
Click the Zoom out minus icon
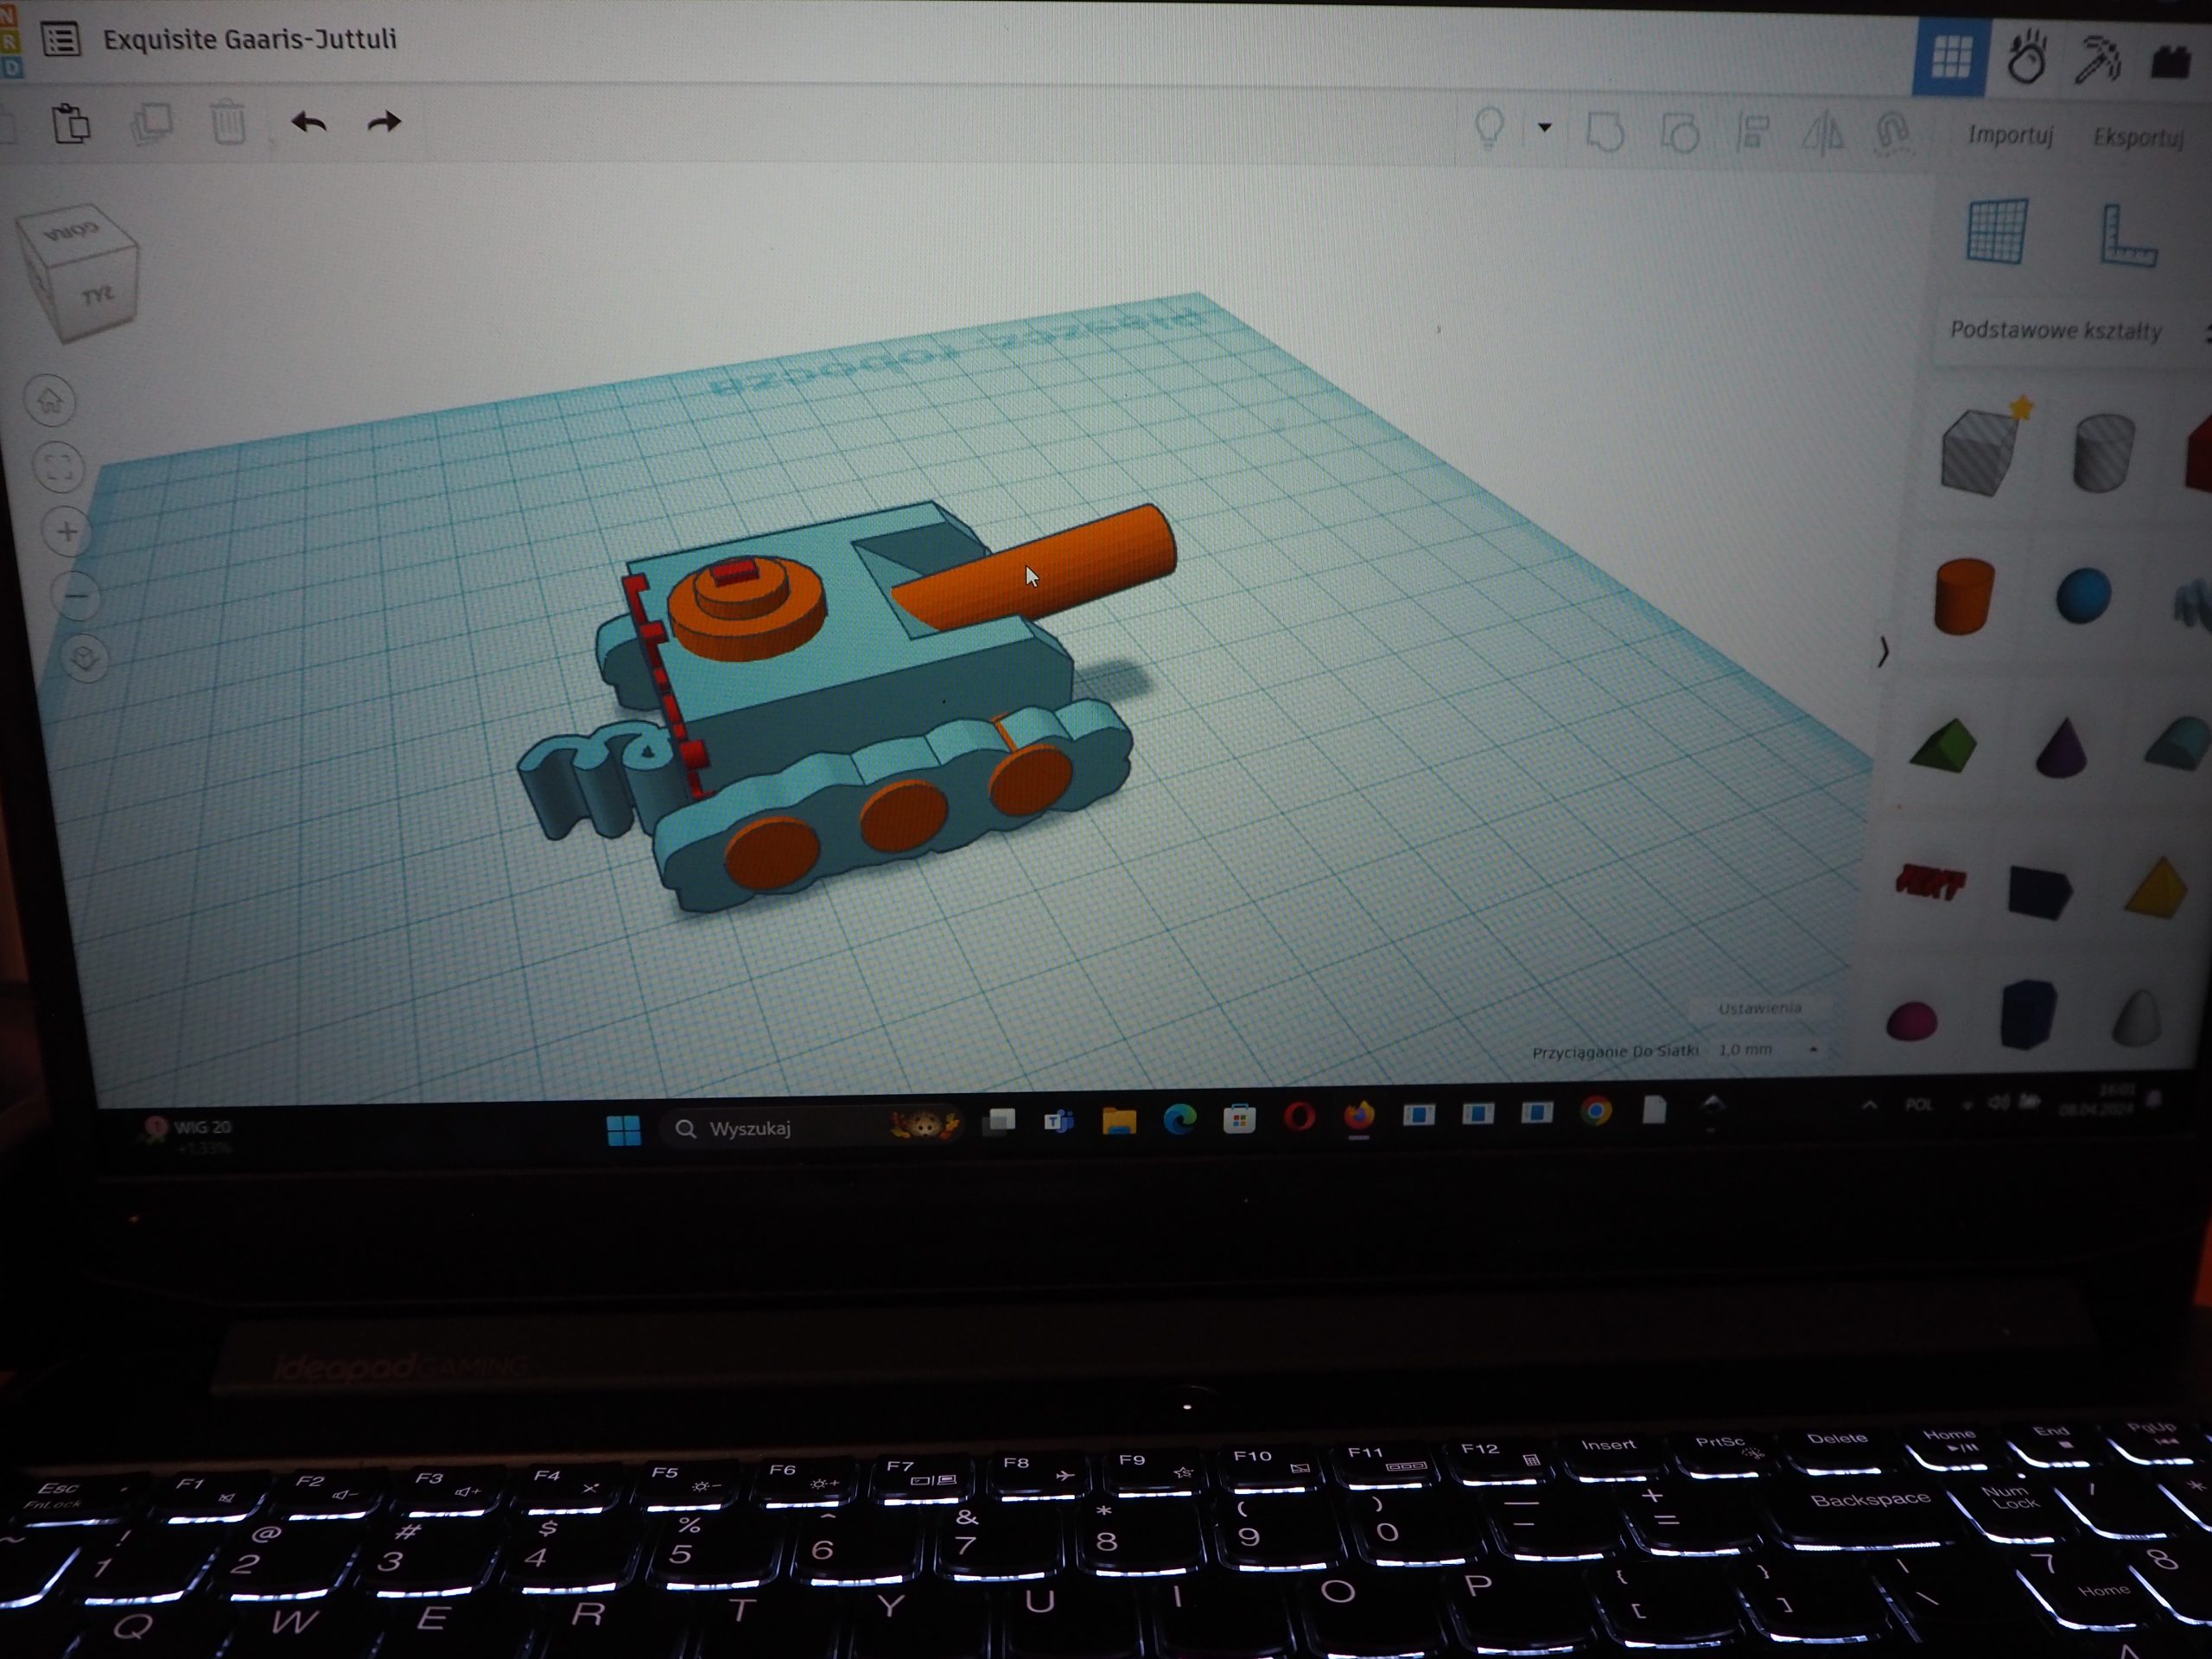[x=77, y=597]
